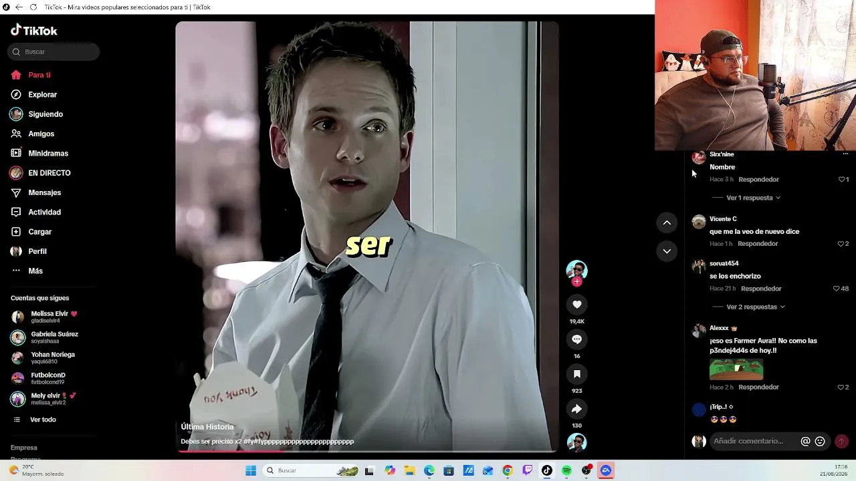Reply to Vicente C's comment with Responder

click(758, 244)
